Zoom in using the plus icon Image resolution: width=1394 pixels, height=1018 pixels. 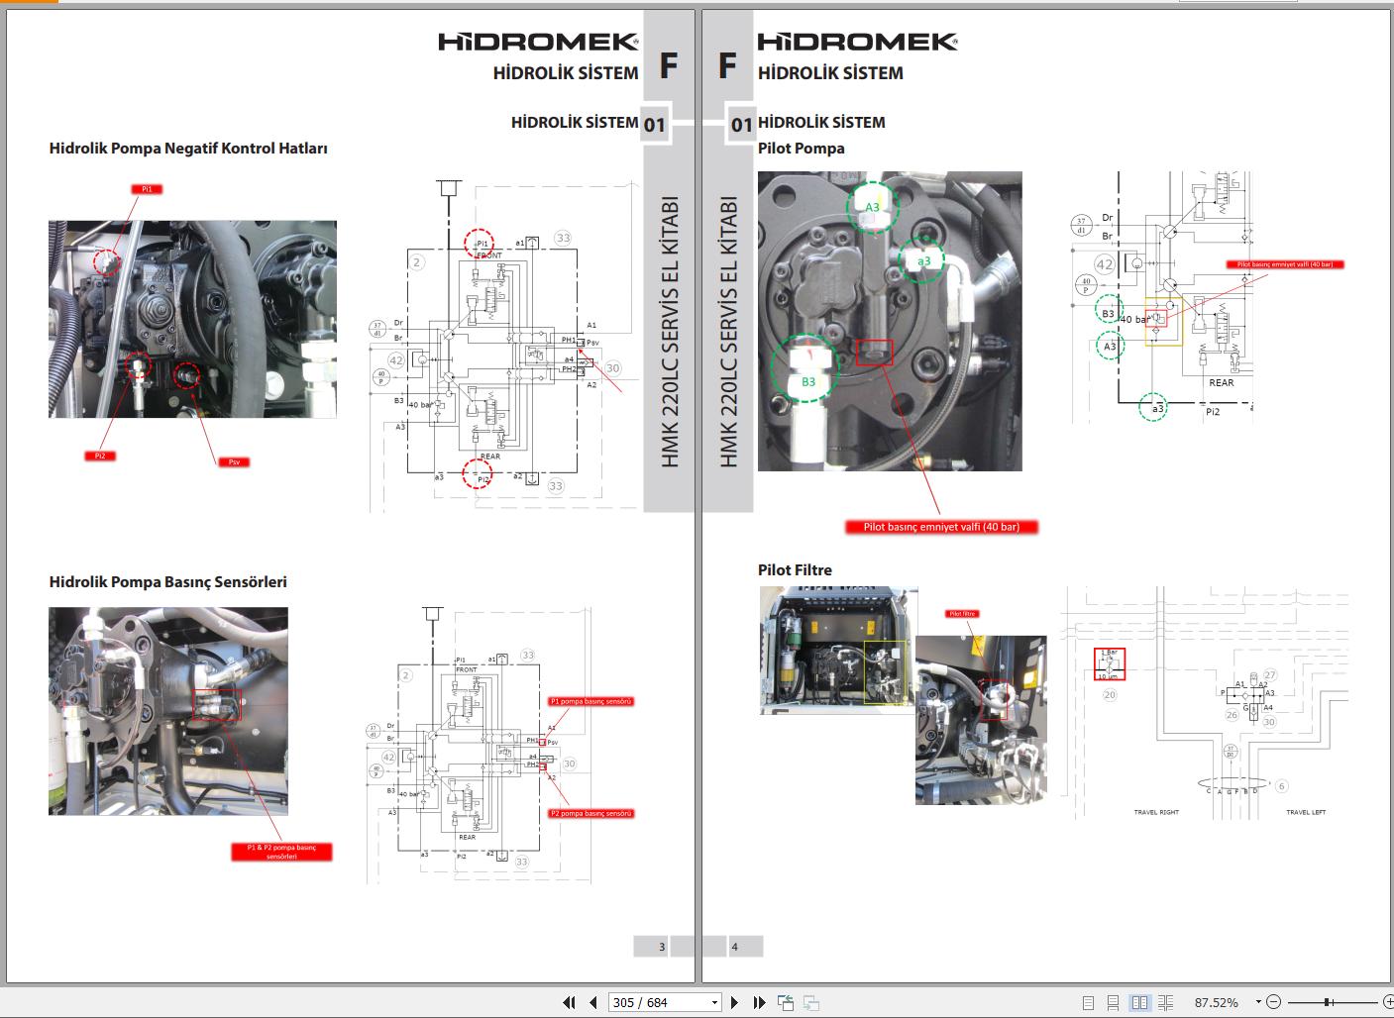pos(1390,1002)
